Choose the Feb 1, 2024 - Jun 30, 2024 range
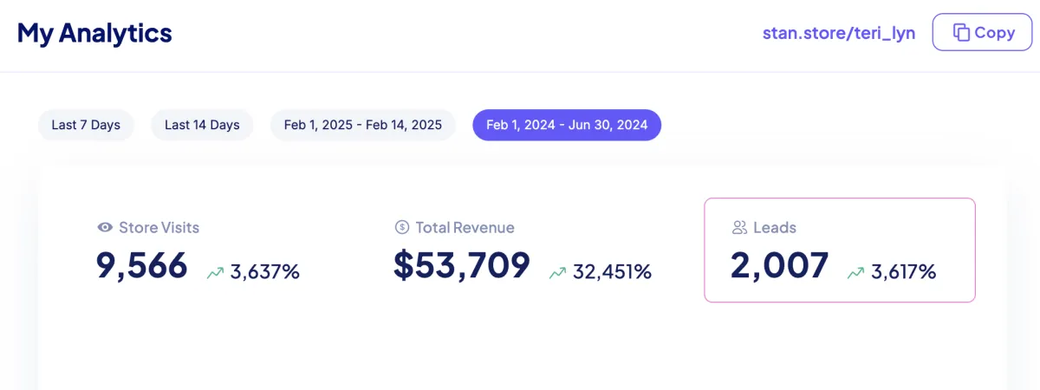This screenshot has height=390, width=1040. tap(567, 125)
